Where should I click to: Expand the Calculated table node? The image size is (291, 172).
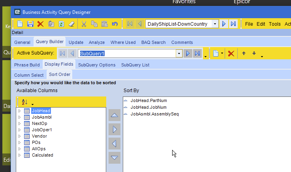(x=19, y=155)
